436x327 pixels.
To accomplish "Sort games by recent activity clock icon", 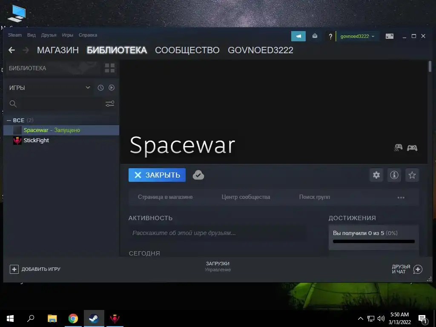I will pyautogui.click(x=100, y=88).
